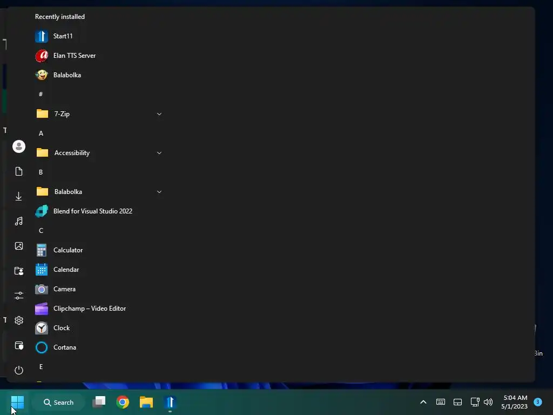The height and width of the screenshot is (415, 553).
Task: Open File Explorer from taskbar
Action: 146,402
